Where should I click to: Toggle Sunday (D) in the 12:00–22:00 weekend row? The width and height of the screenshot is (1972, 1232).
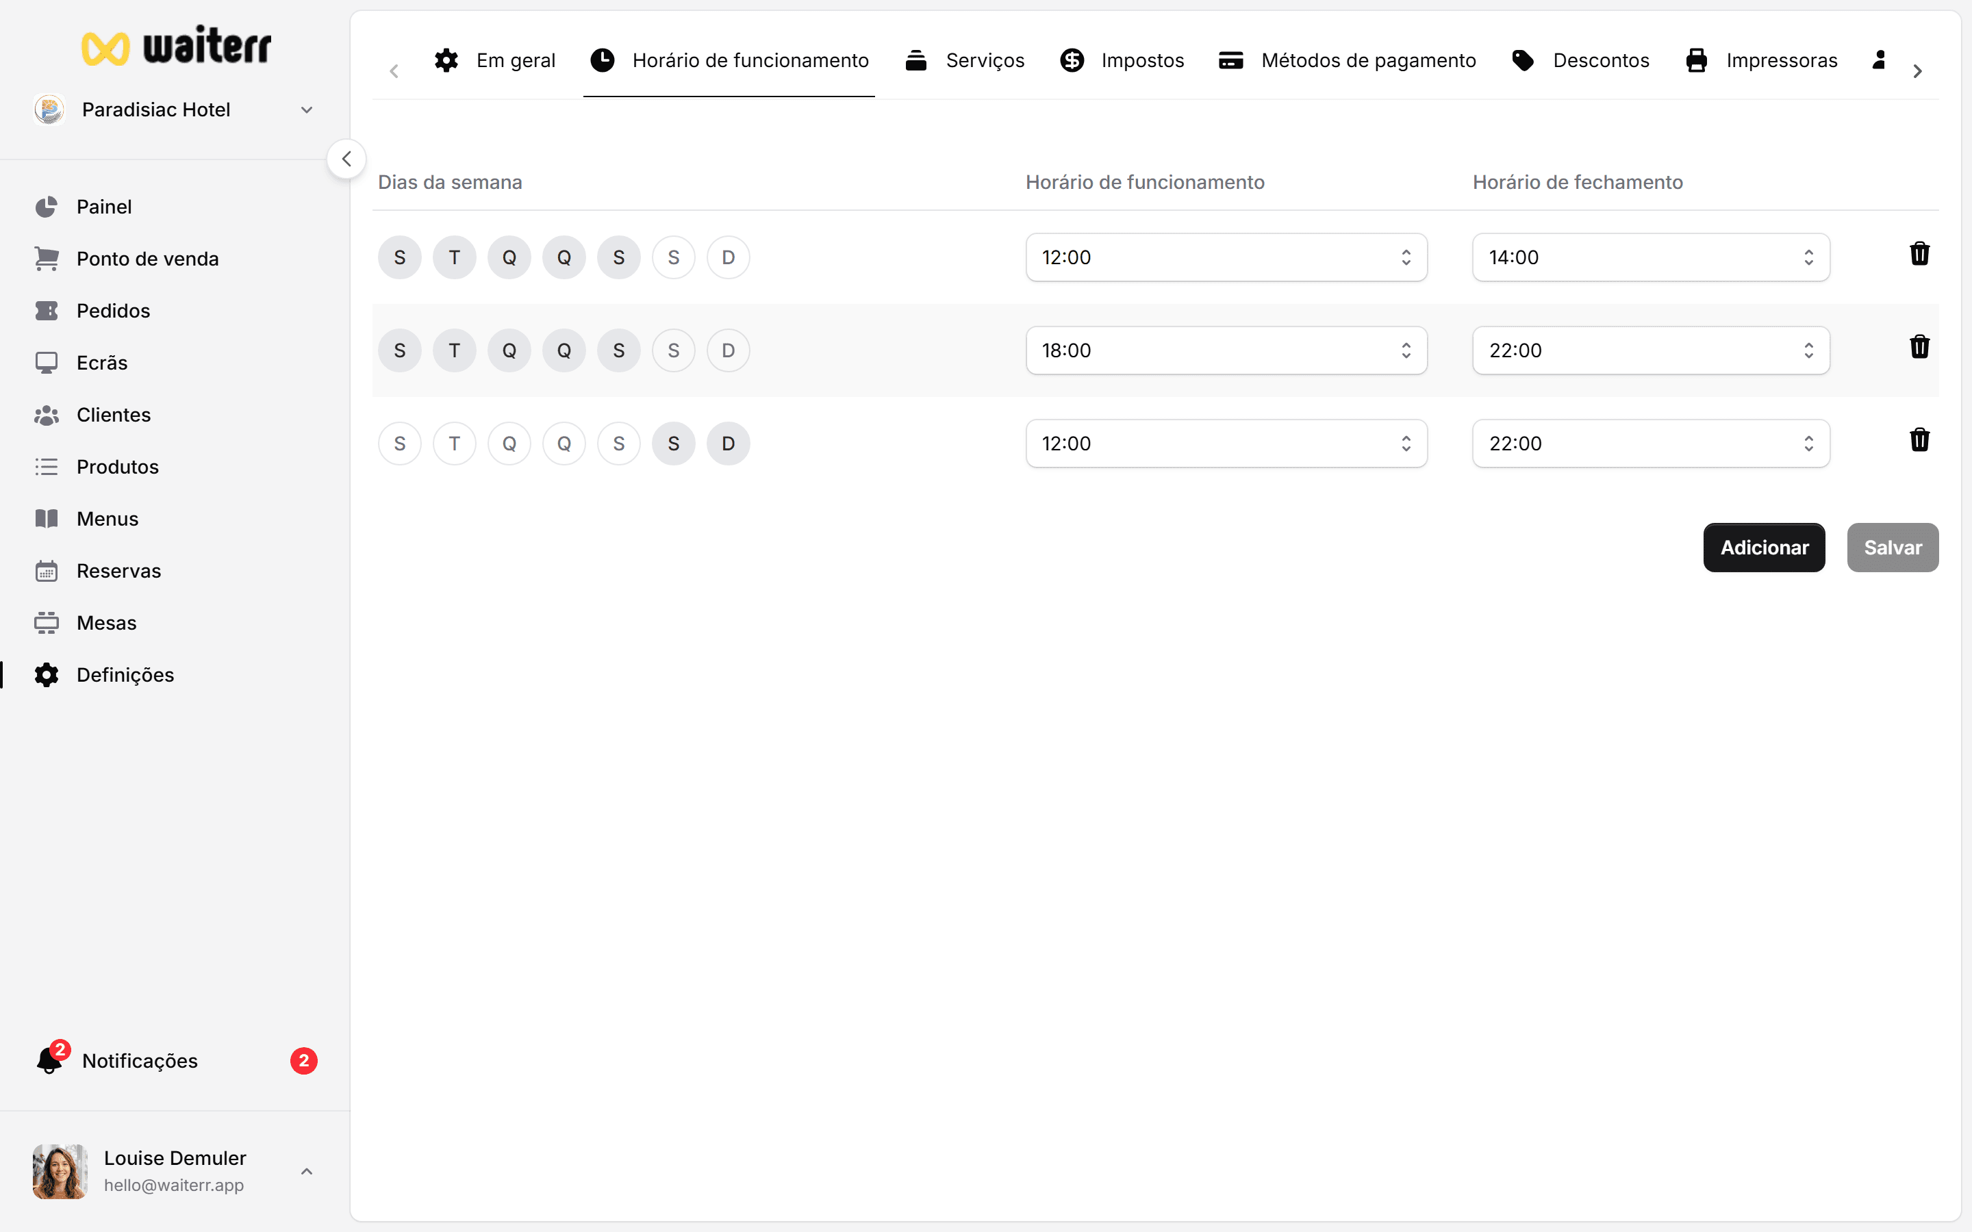tap(728, 444)
